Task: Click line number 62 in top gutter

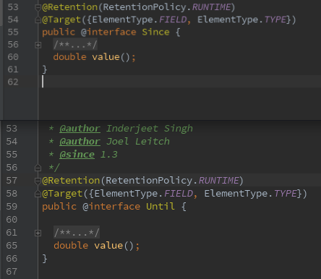Action: (13, 82)
